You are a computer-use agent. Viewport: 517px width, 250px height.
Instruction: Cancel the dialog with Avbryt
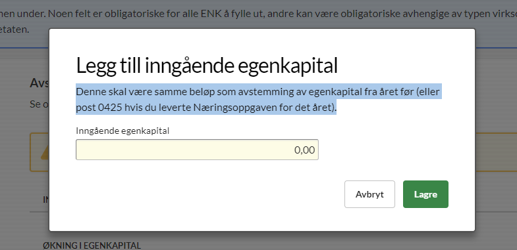pos(369,194)
